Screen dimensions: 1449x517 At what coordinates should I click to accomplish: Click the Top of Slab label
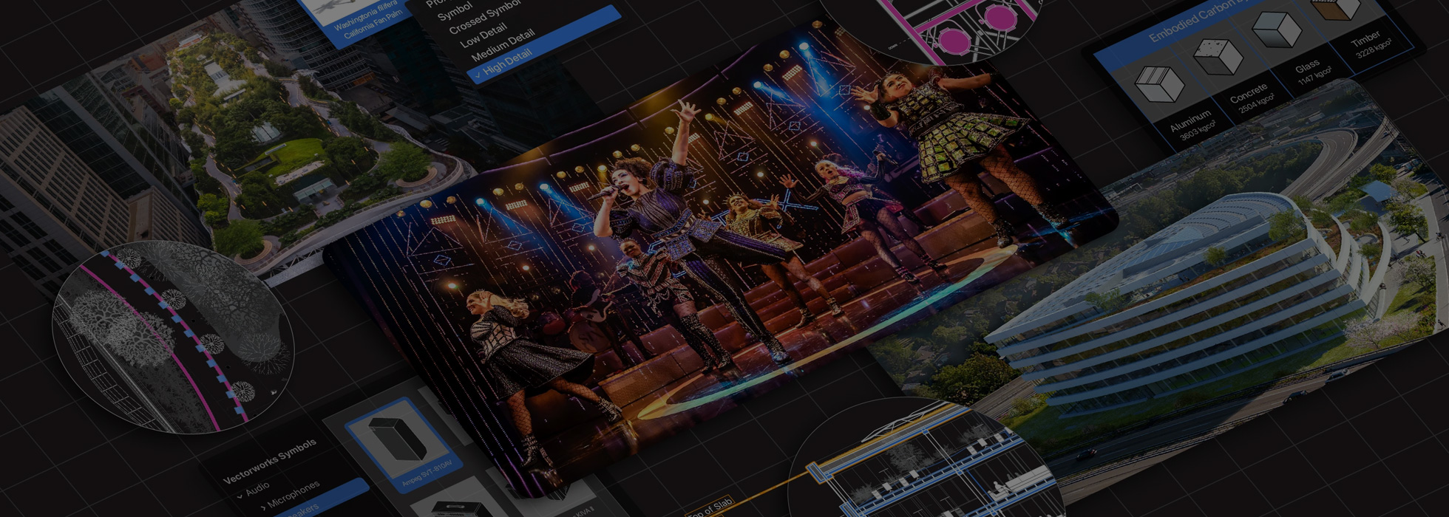tap(710, 508)
